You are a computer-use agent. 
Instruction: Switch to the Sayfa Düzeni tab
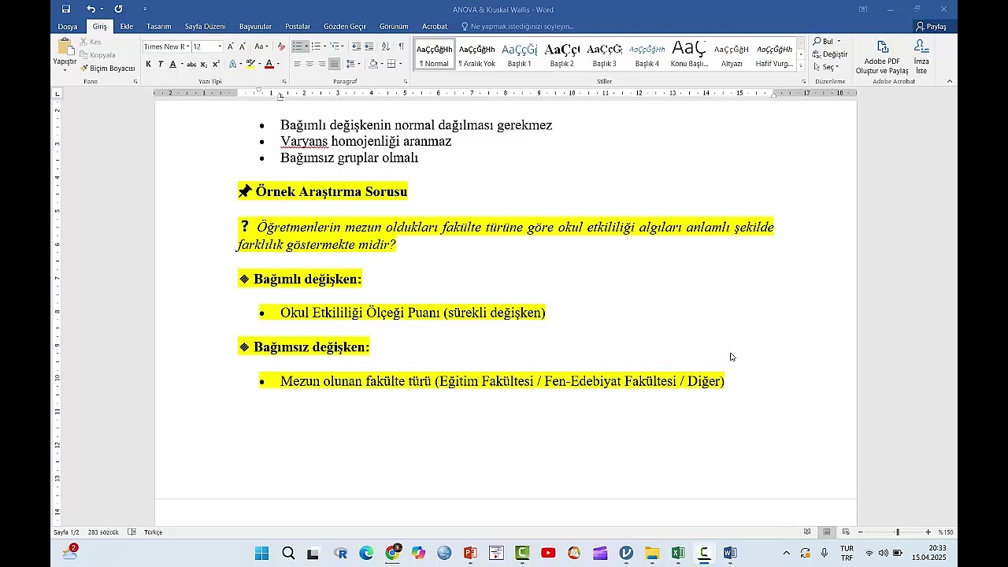tap(205, 27)
